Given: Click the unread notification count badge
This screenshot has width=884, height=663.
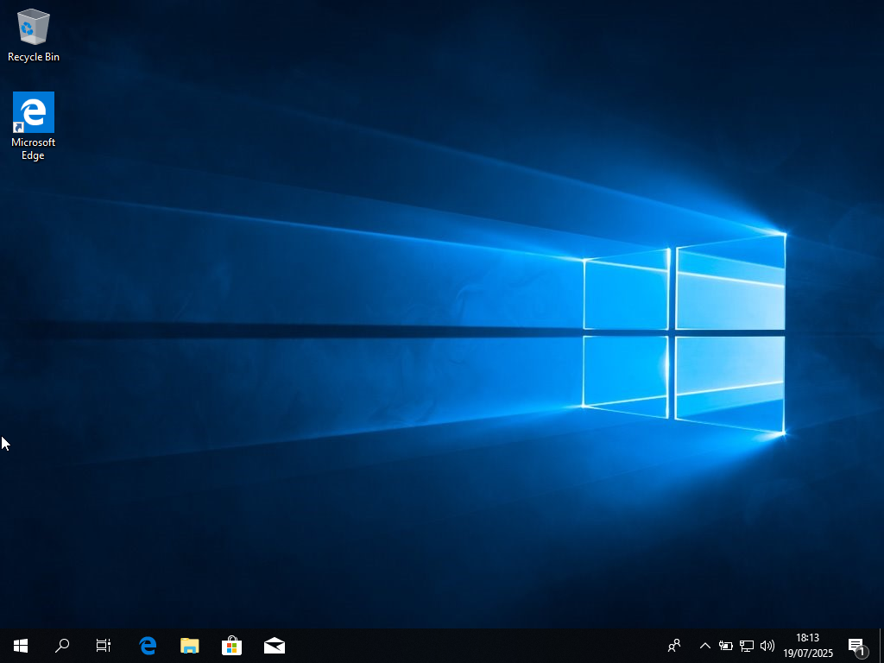Looking at the screenshot, I should click(862, 652).
